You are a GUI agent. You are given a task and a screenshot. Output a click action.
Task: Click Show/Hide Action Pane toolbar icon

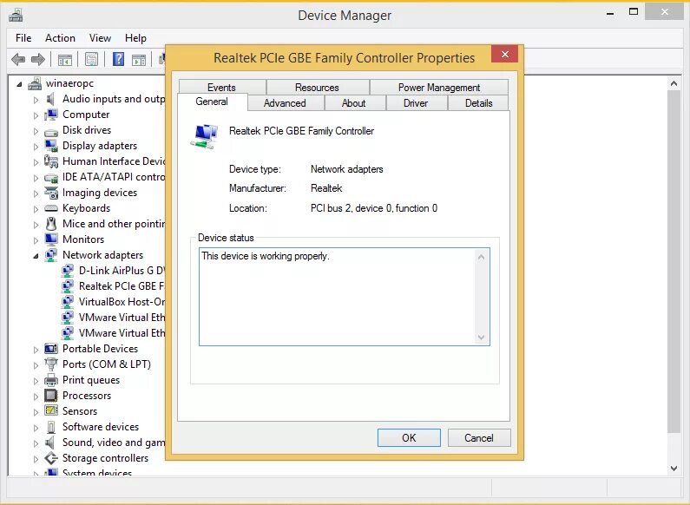point(139,59)
